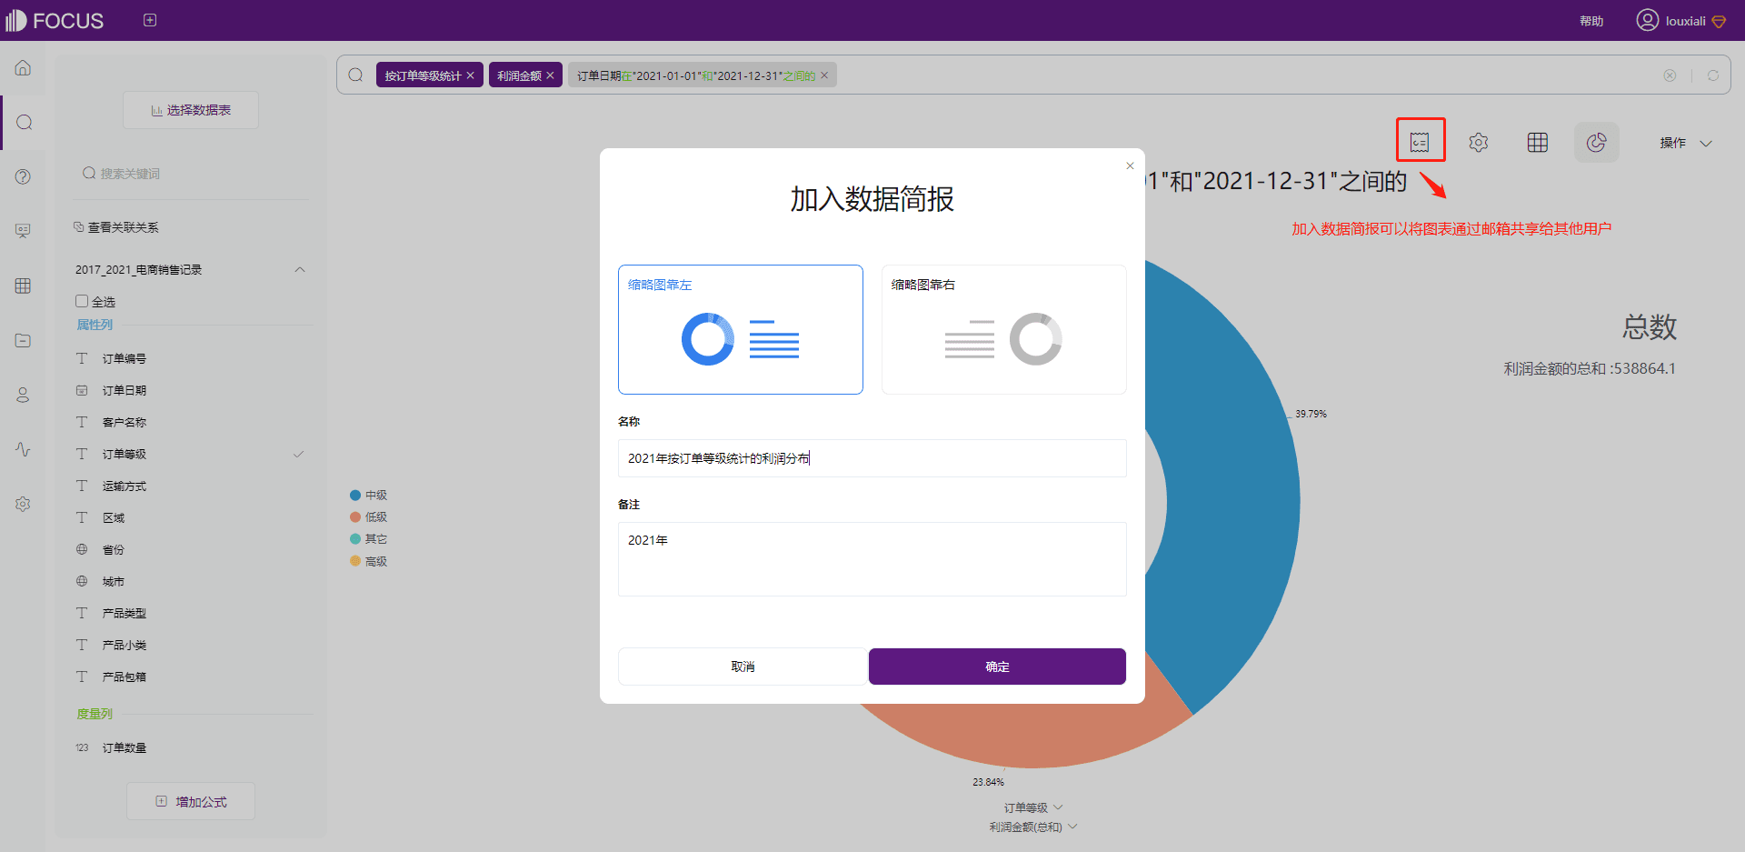
Task: Click the question mark help sidebar icon
Action: coord(24,176)
